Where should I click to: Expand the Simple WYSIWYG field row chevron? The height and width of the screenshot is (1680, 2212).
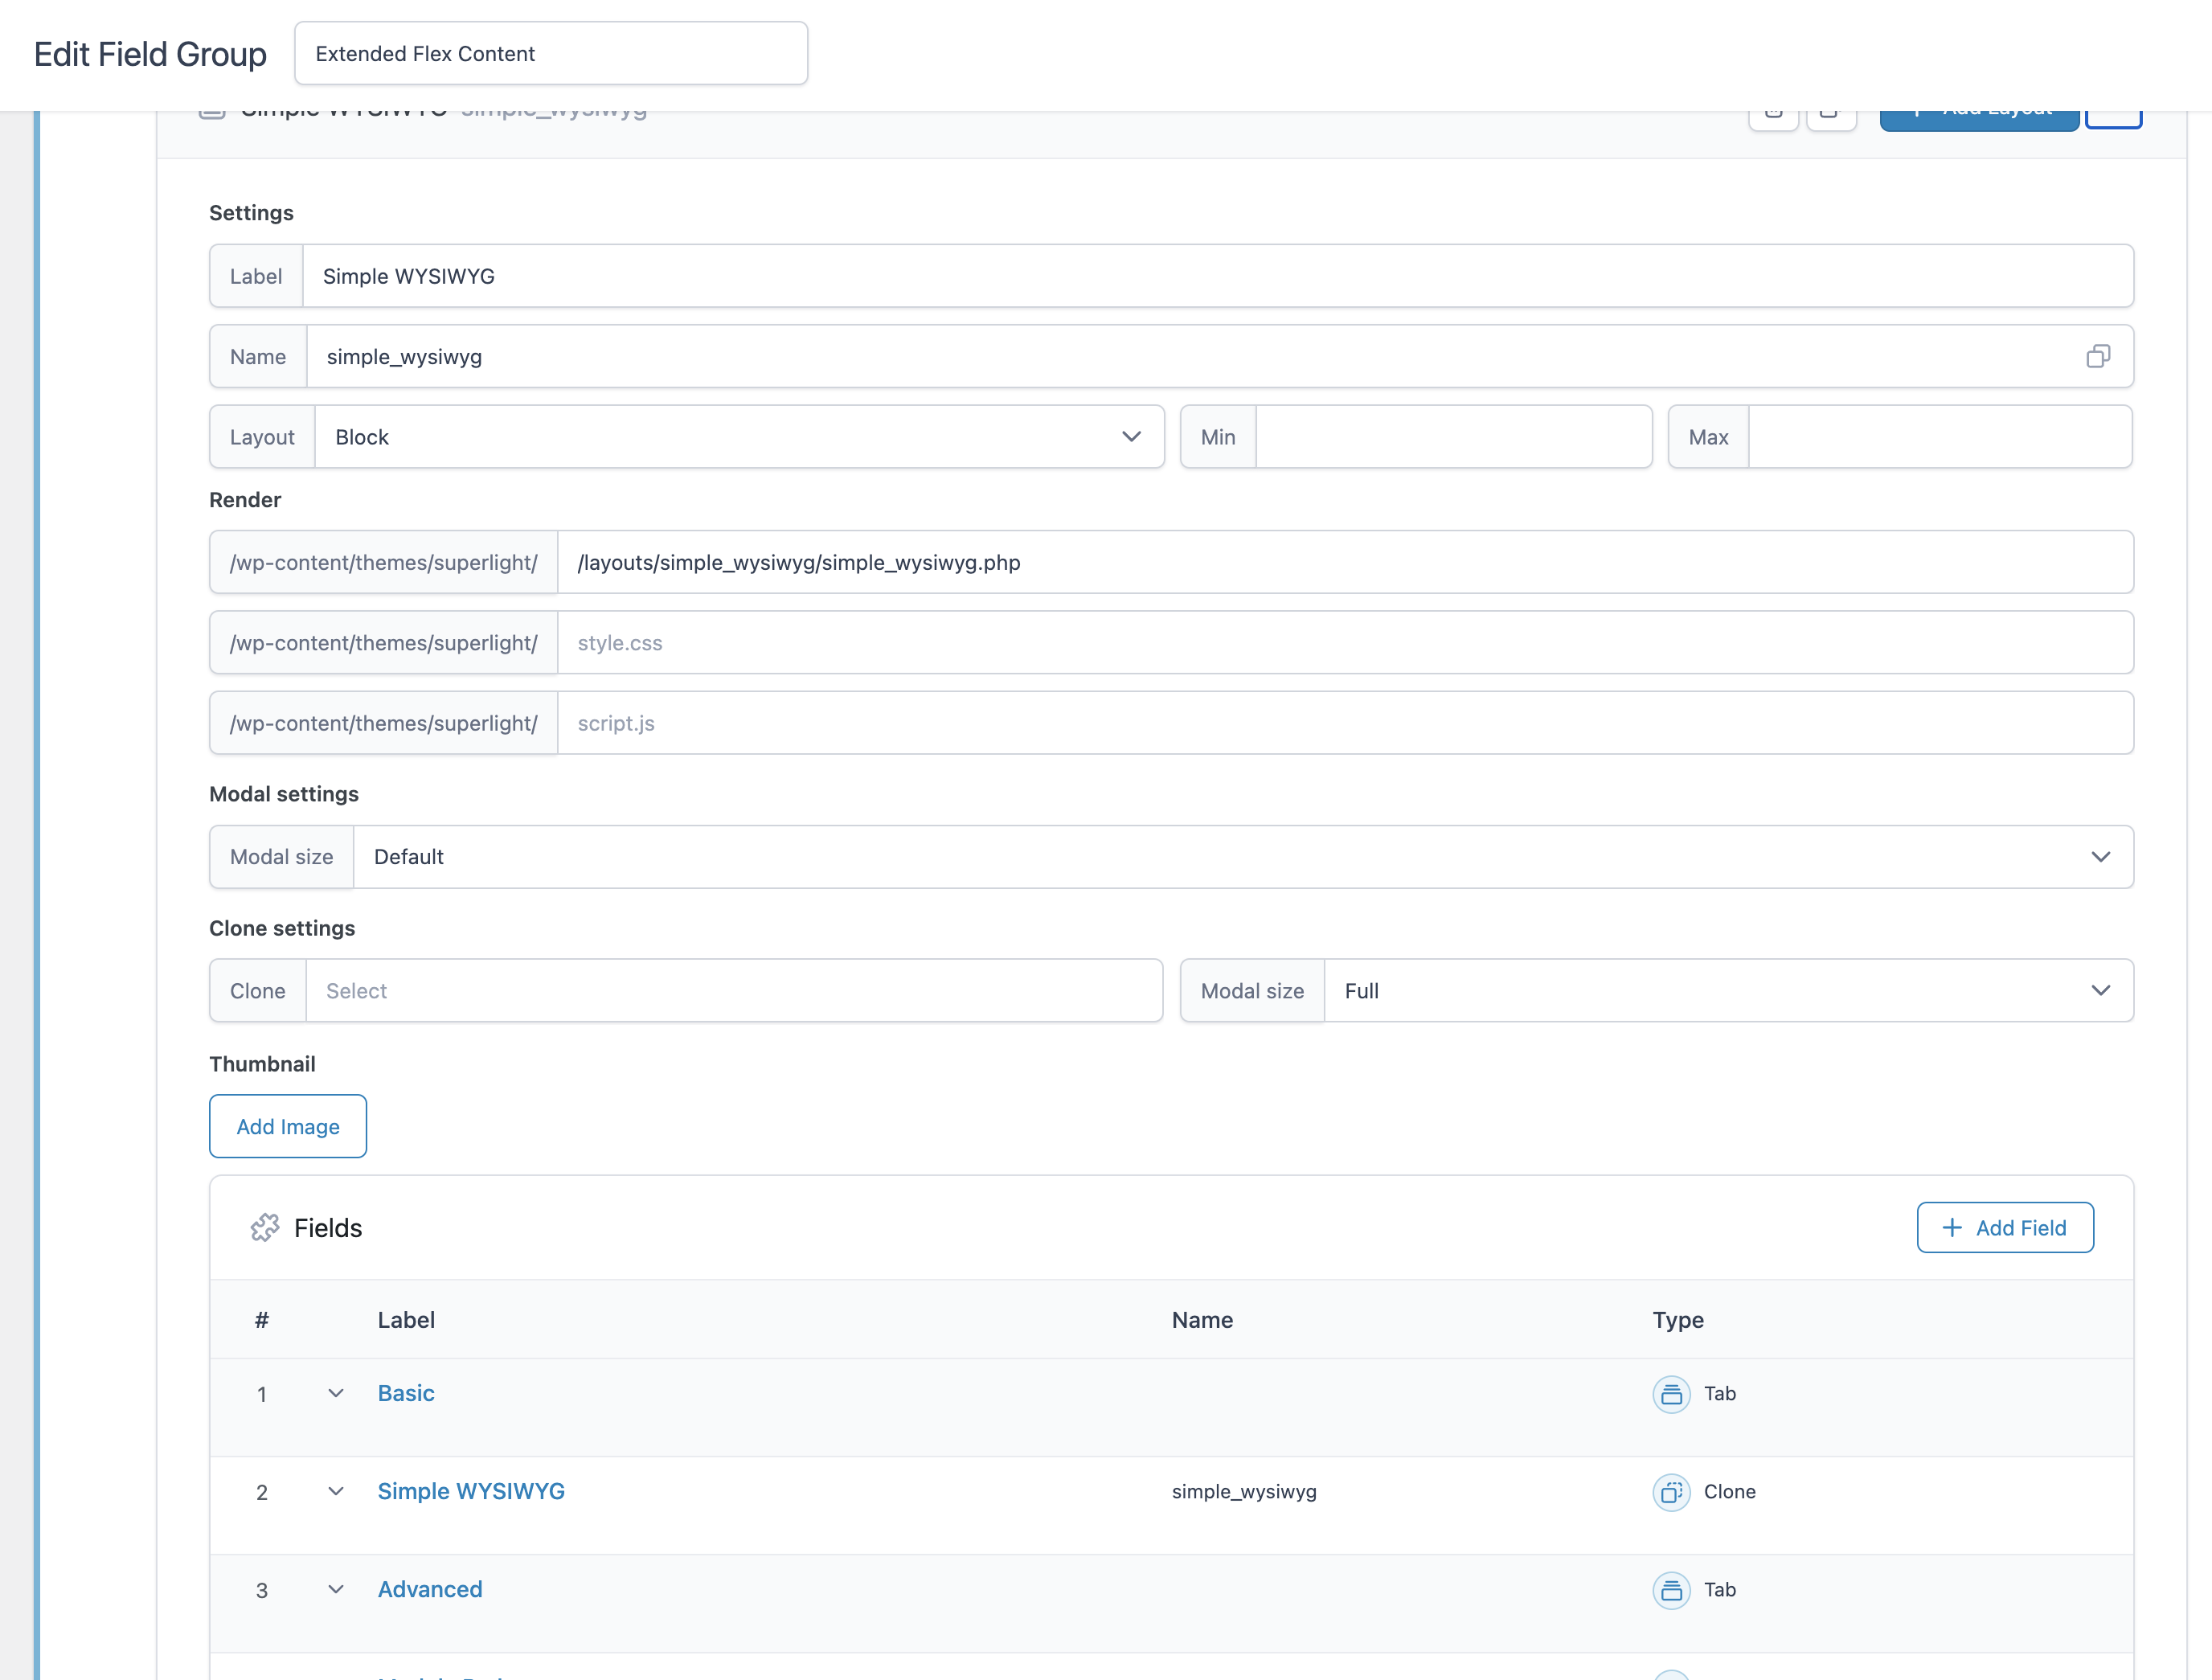click(336, 1491)
